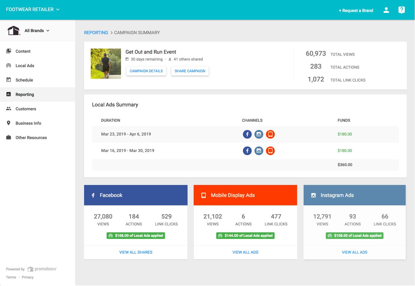415x286 pixels.
Task: Click the 12,791 Instagram views value
Action: (322, 217)
